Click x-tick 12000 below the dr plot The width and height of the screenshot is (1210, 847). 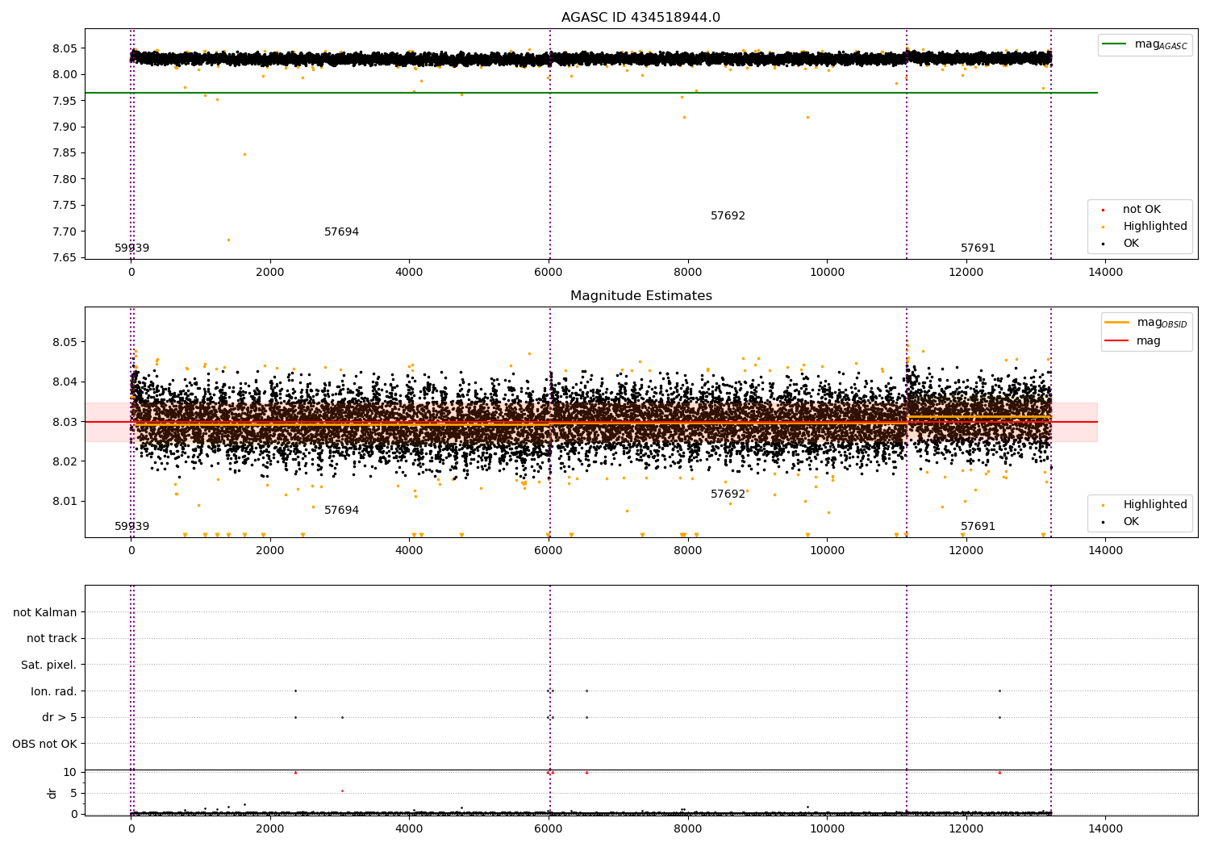(966, 828)
